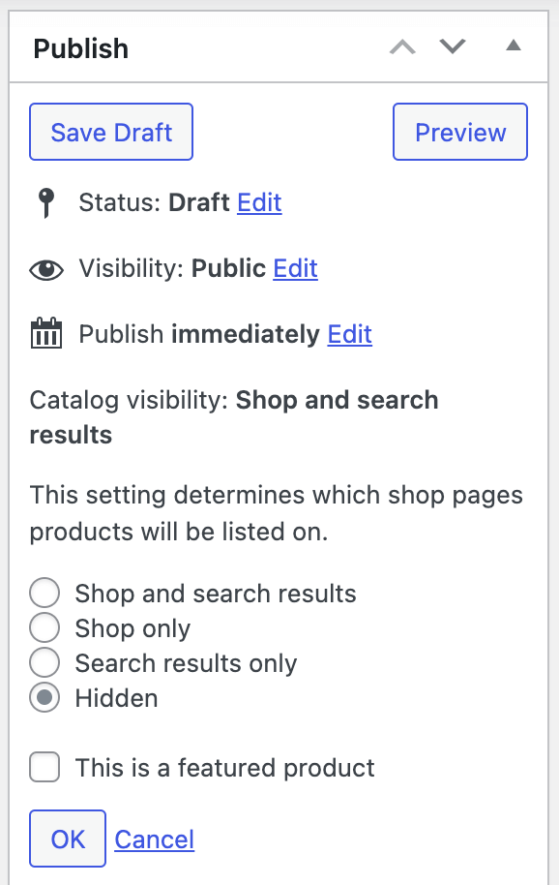Click the Catalog visibility label text
Screen dimensions: 559x885
(129, 400)
